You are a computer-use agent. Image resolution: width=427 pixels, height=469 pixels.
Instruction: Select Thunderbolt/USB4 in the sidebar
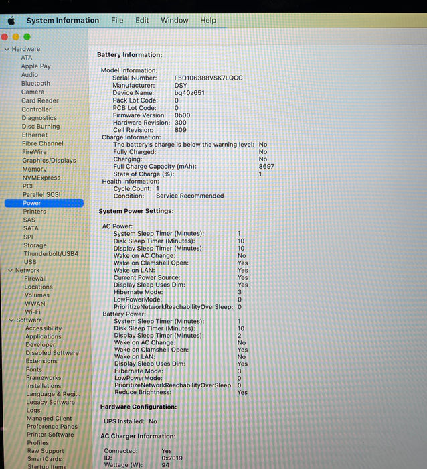pyautogui.click(x=51, y=254)
